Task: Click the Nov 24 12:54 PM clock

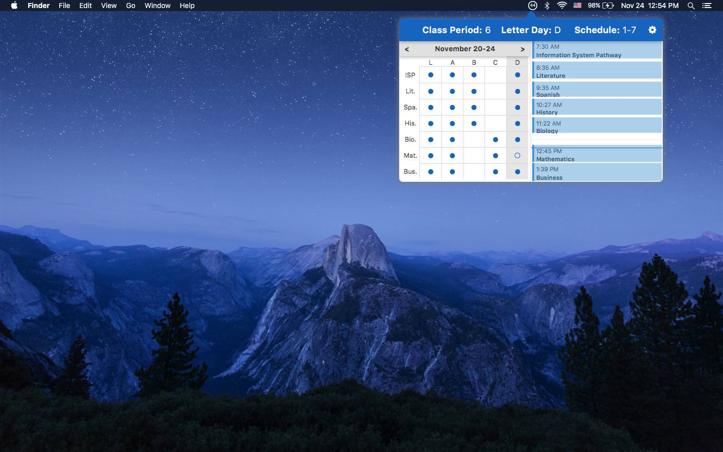Action: [650, 6]
